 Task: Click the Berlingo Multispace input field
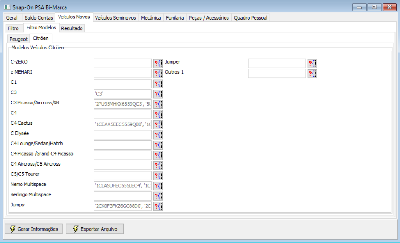coord(123,196)
